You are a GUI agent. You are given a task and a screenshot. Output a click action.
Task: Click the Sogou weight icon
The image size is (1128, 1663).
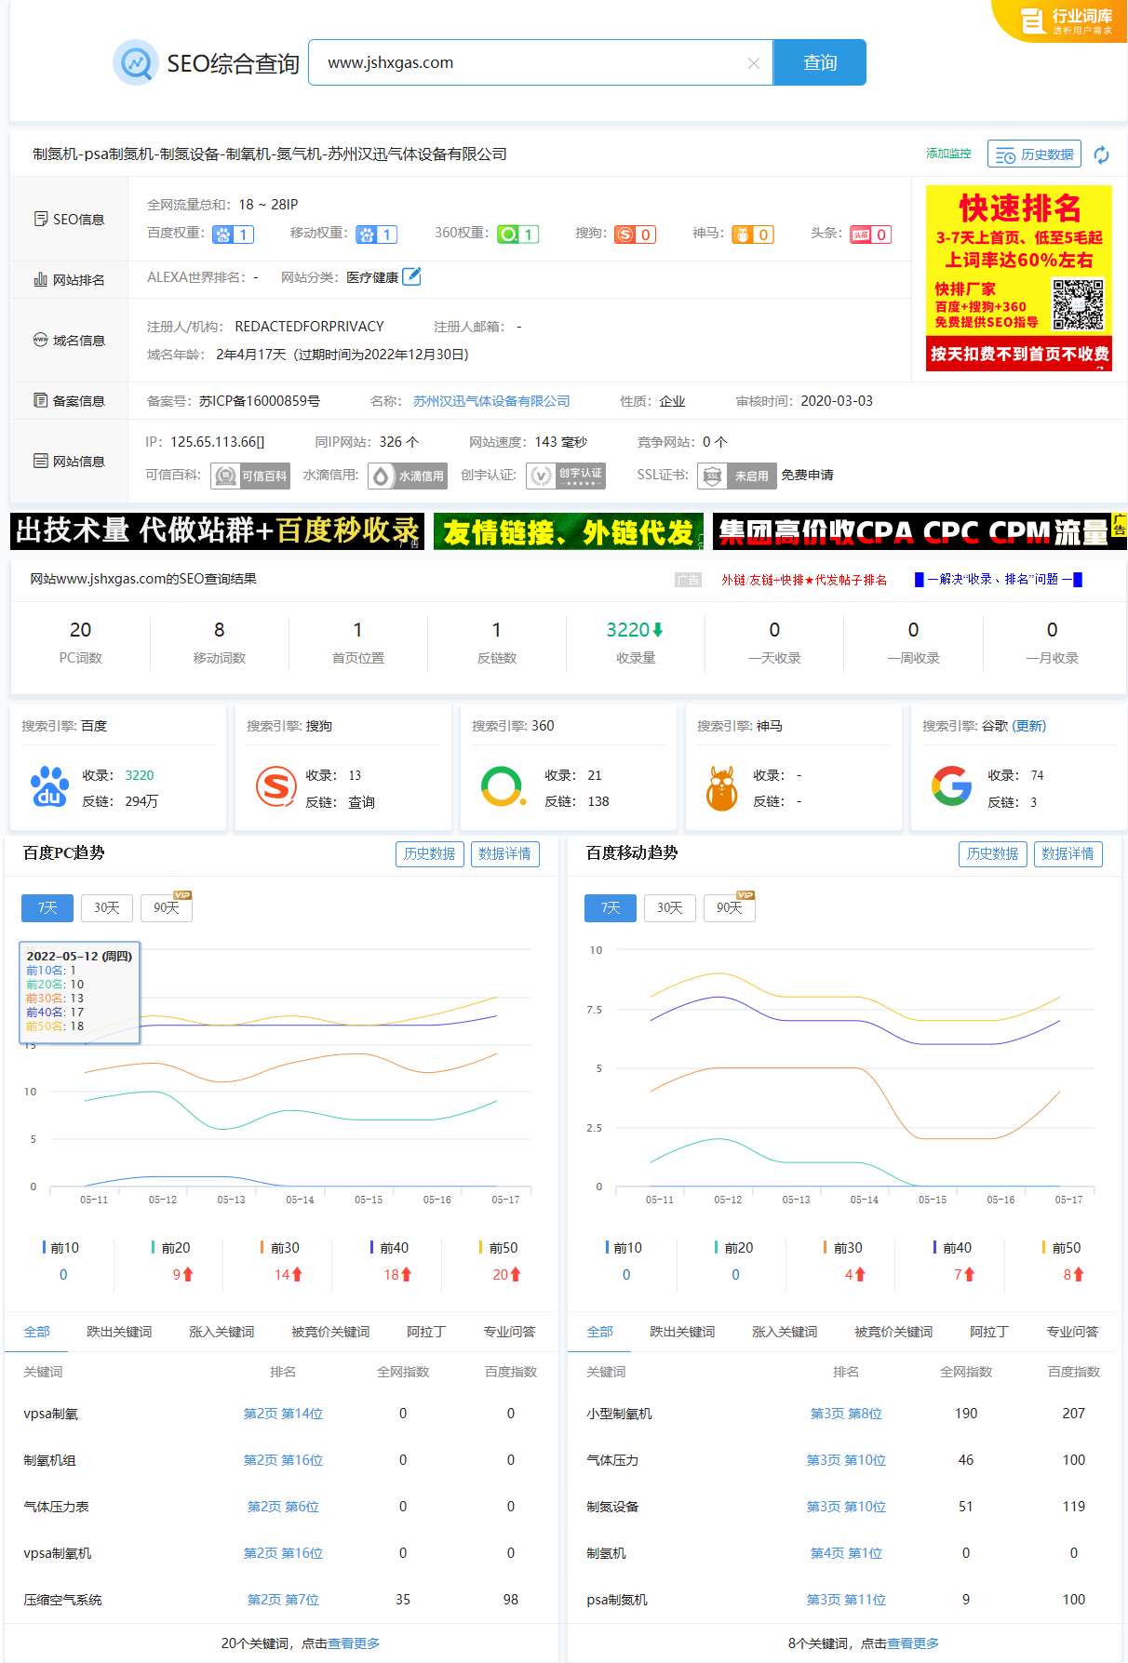(x=636, y=235)
